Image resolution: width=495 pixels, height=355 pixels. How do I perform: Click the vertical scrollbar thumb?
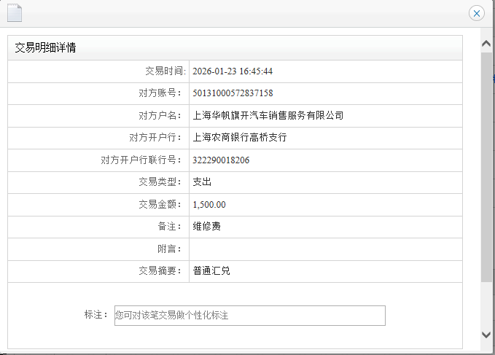click(487, 168)
